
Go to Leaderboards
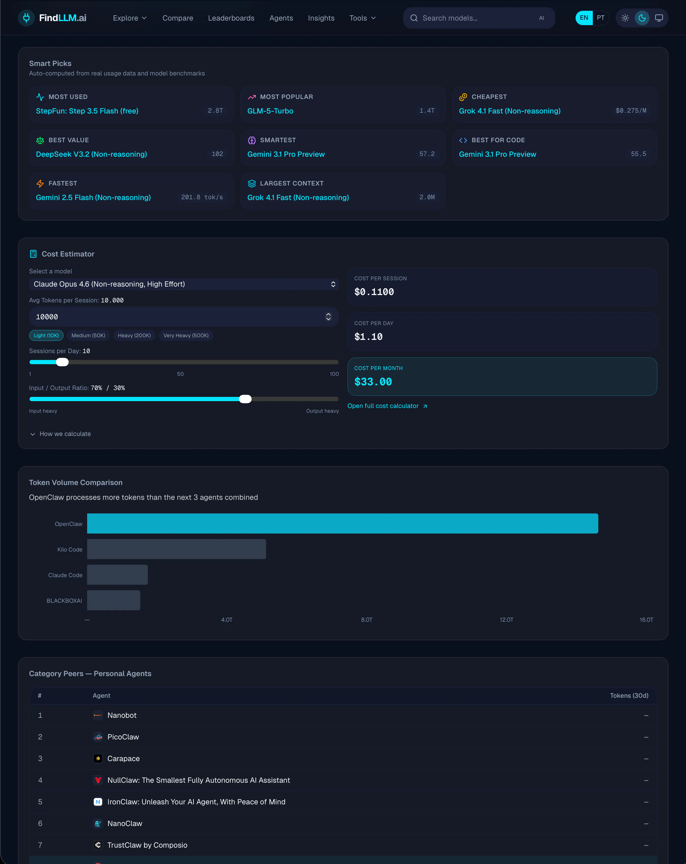231,18
